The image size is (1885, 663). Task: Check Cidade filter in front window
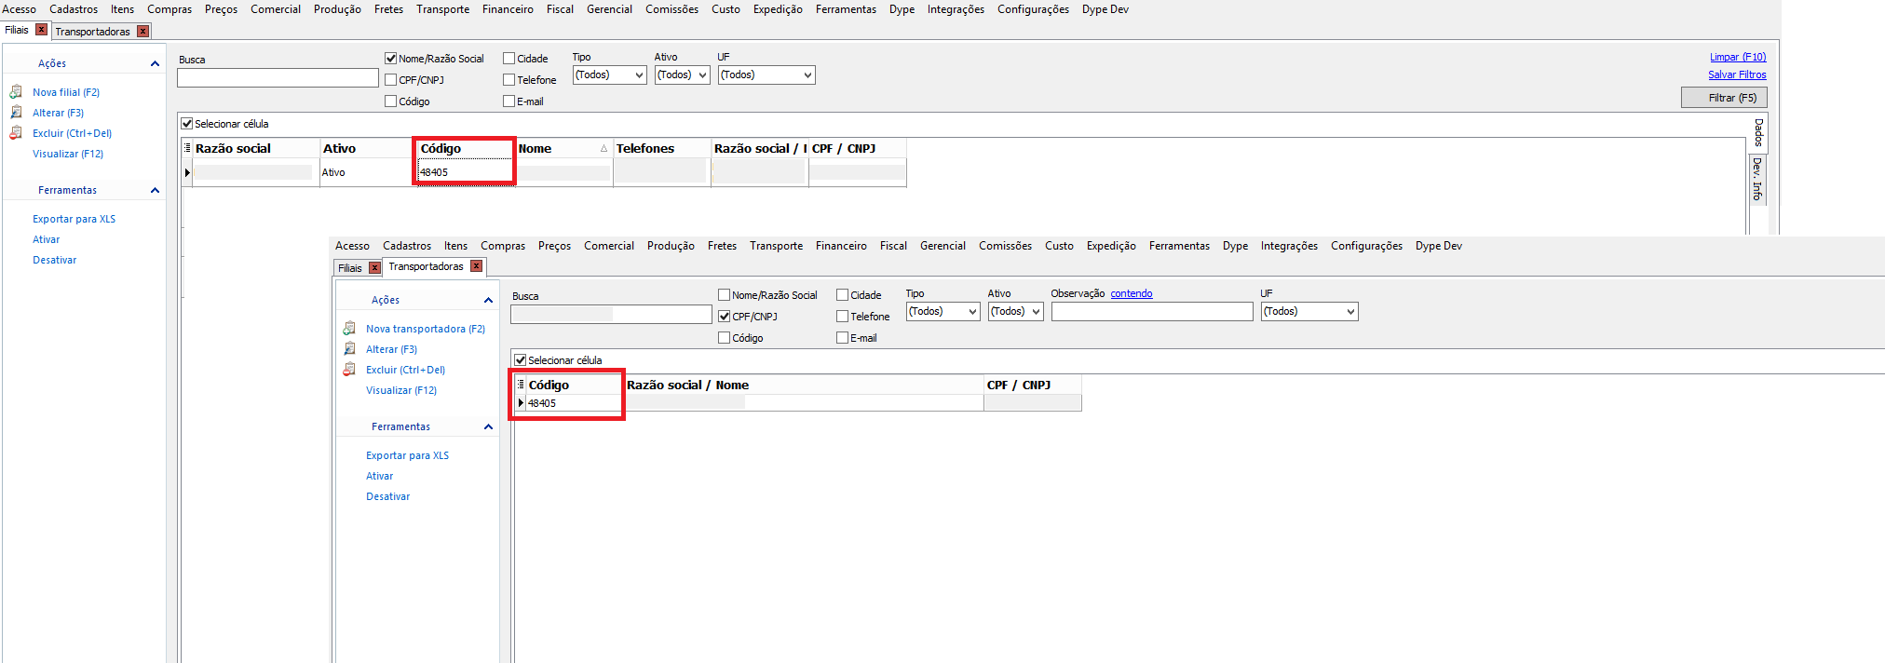843,295
